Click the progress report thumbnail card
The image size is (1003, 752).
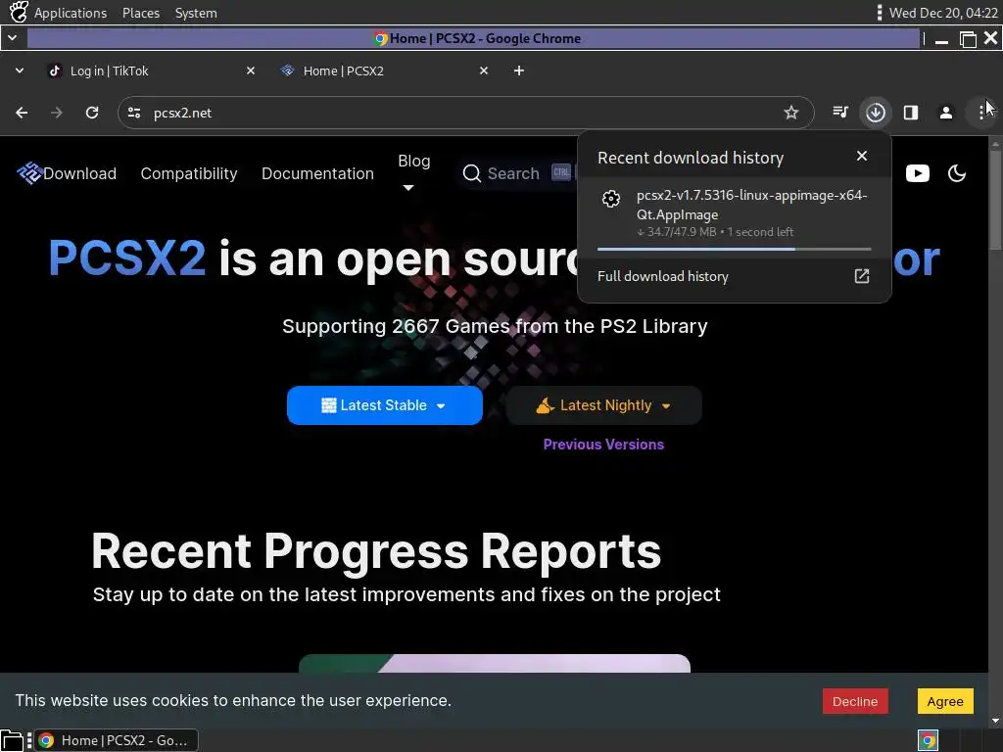495,663
